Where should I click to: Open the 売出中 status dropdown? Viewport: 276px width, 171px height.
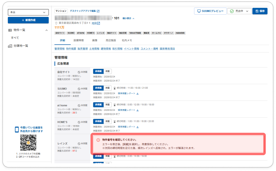click(239, 11)
